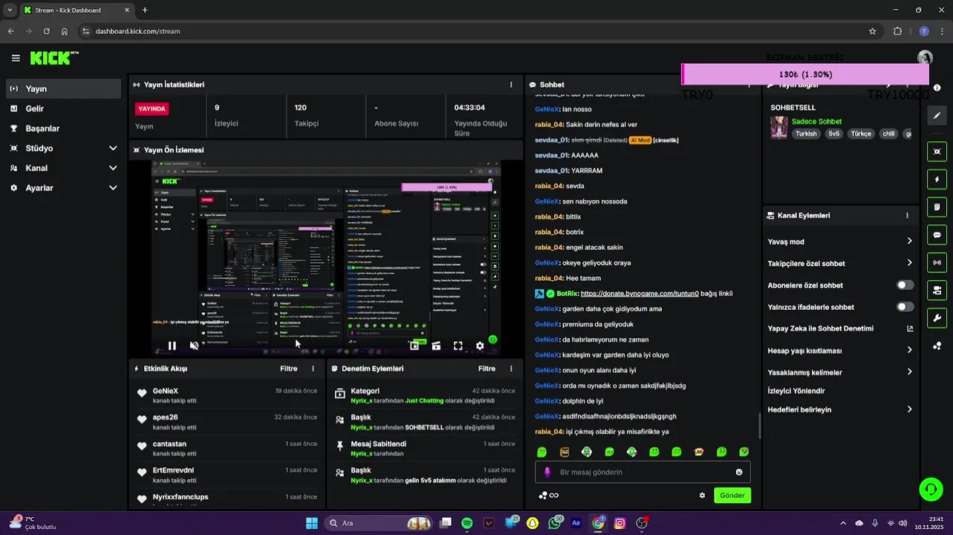This screenshot has height=535, width=953.
Task: Pause the stream preview playback
Action: click(x=172, y=346)
